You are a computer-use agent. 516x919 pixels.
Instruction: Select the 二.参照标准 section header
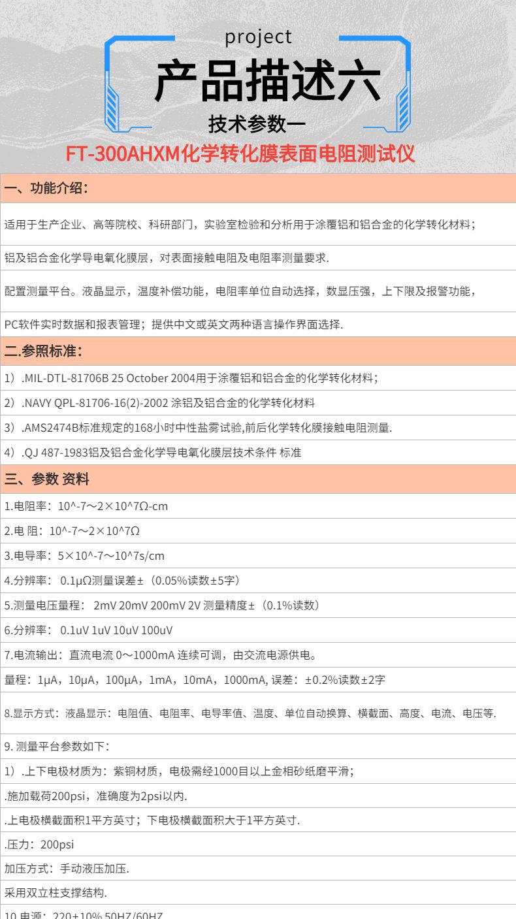click(x=258, y=351)
